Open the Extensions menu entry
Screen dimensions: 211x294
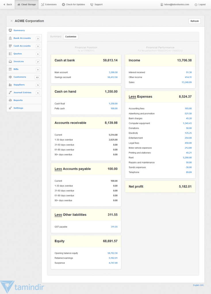coord(49,4)
